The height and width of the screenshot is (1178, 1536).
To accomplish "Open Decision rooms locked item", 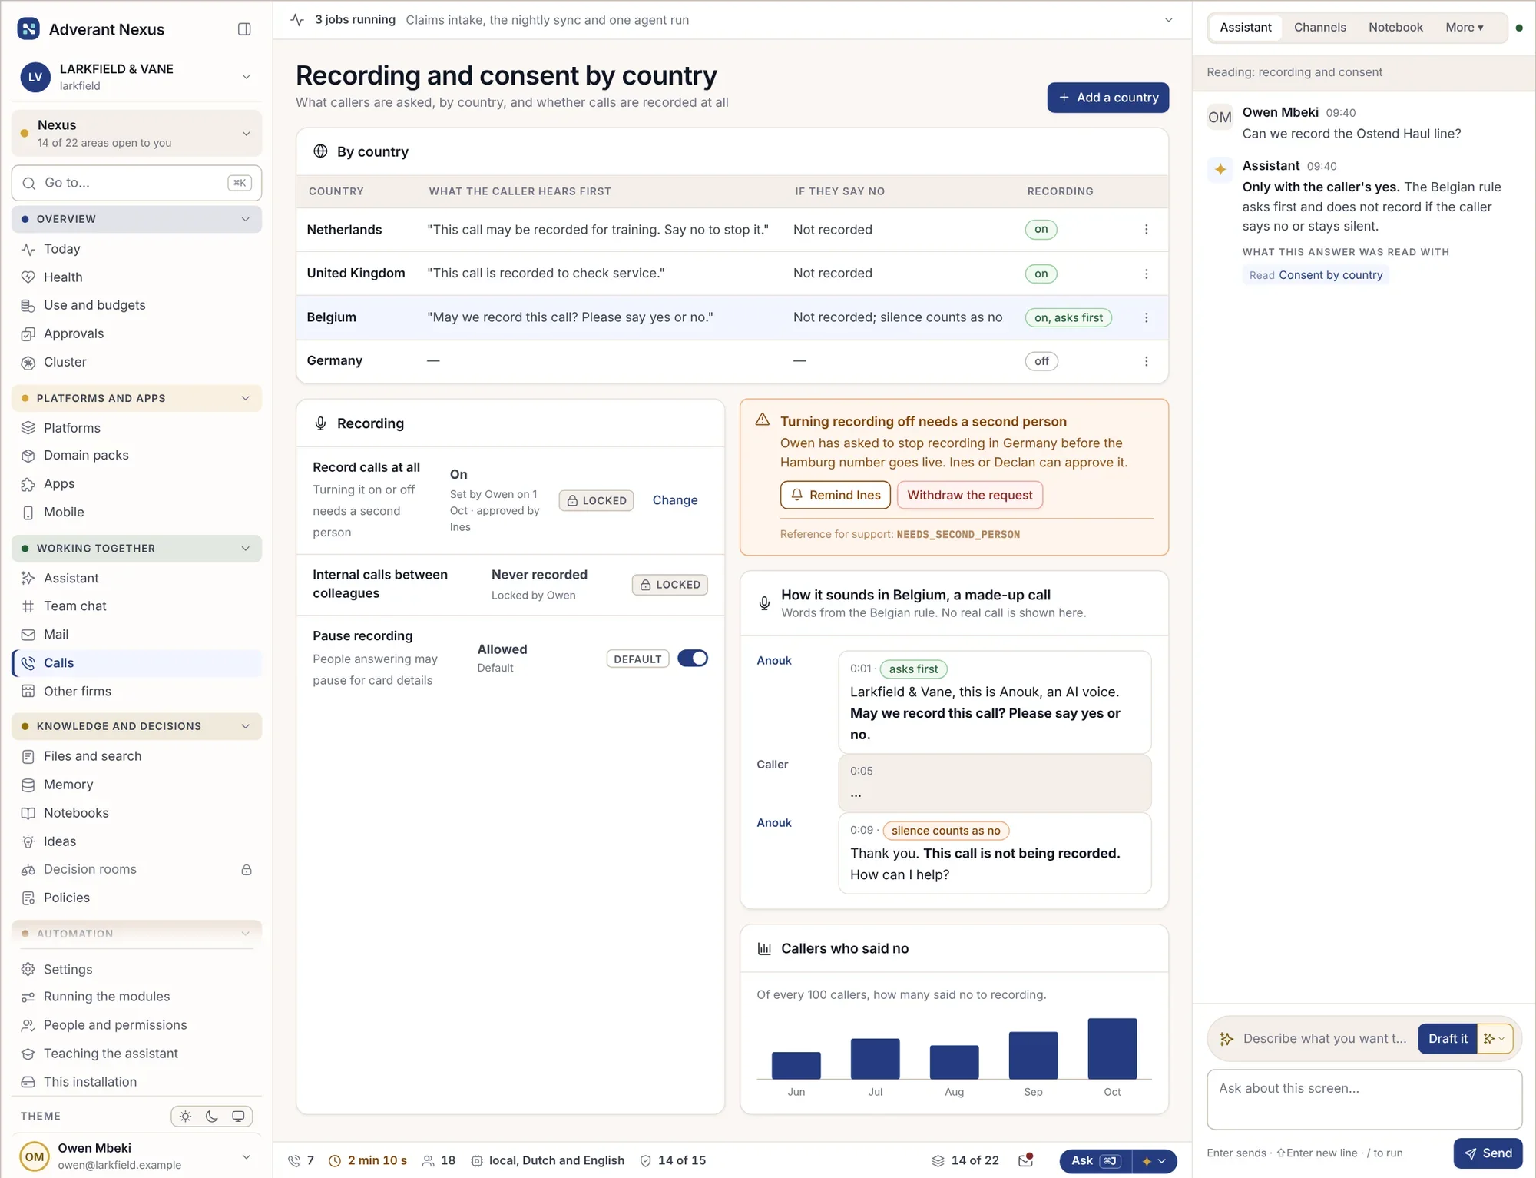I will click(x=137, y=869).
